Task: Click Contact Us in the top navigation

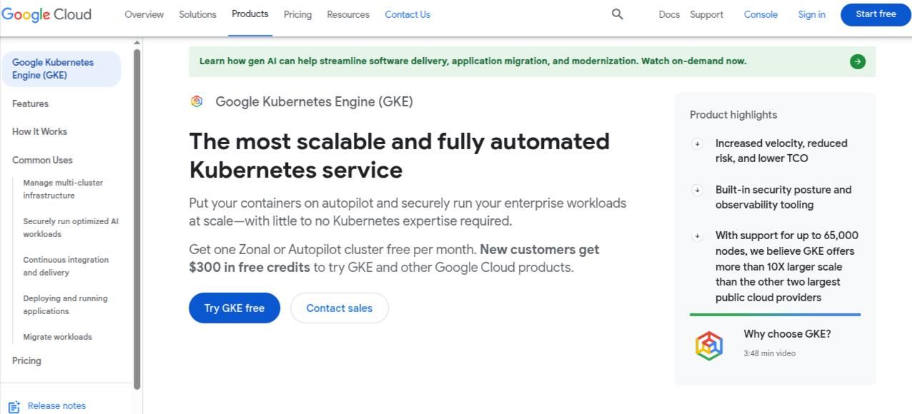Action: tap(407, 14)
